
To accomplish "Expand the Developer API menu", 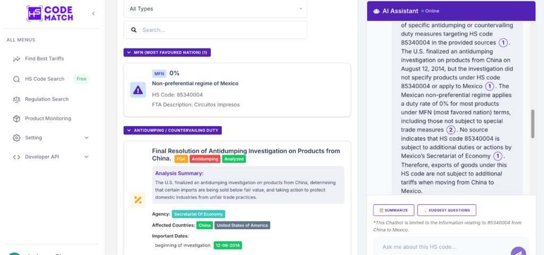I will pos(87,157).
